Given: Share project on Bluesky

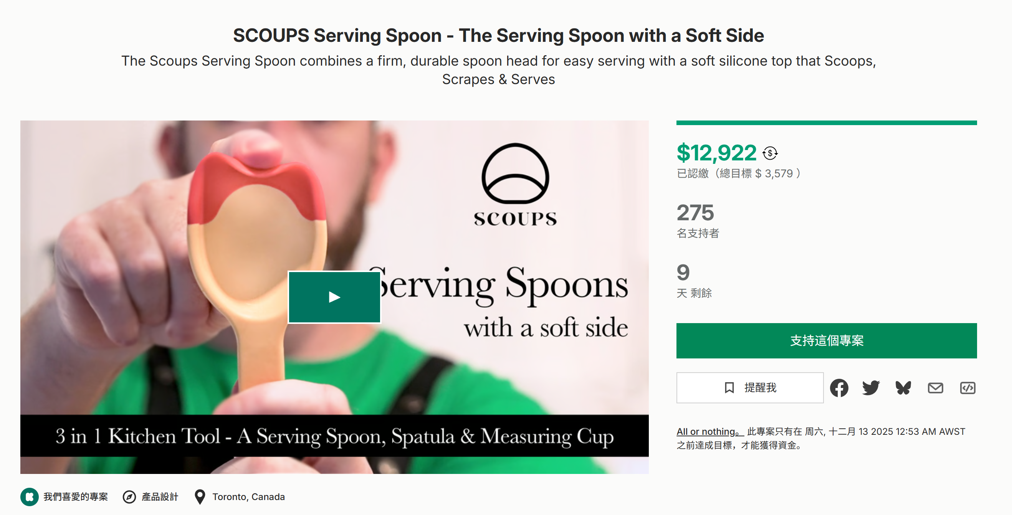Looking at the screenshot, I should tap(903, 388).
